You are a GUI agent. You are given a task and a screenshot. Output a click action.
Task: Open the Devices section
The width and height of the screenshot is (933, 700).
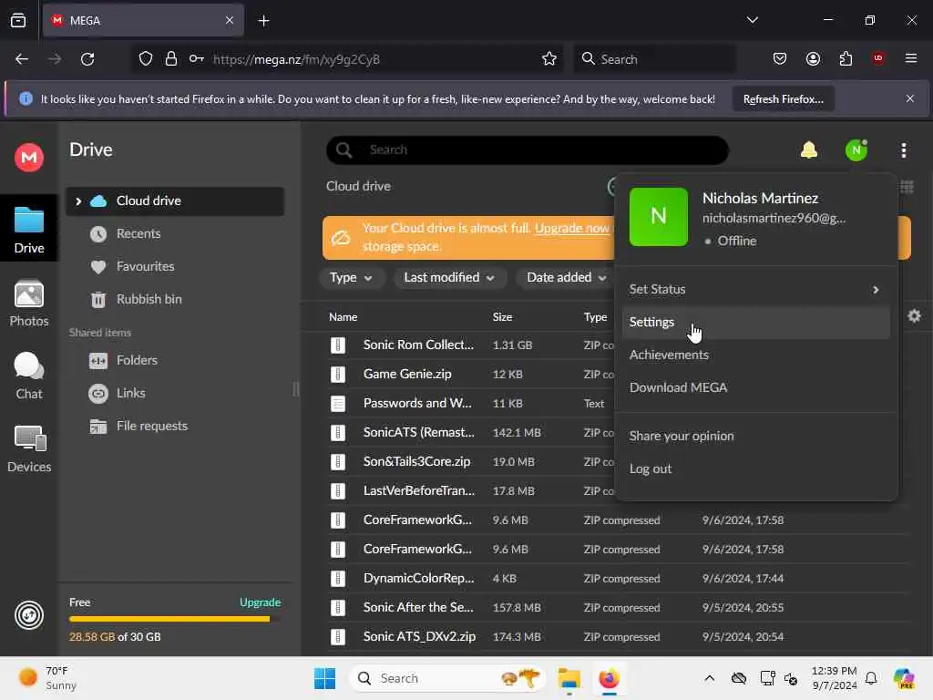point(28,448)
